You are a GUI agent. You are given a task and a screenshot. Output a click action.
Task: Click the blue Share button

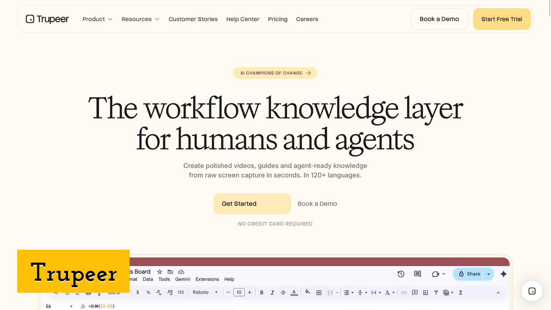[469, 274]
